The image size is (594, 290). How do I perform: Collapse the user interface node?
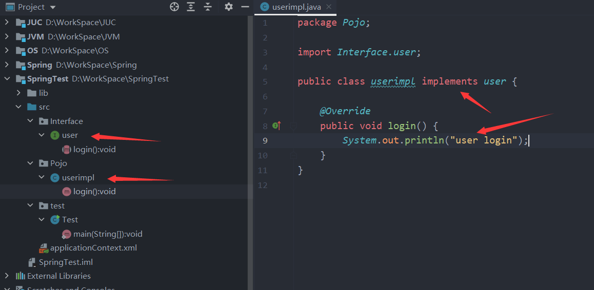42,135
